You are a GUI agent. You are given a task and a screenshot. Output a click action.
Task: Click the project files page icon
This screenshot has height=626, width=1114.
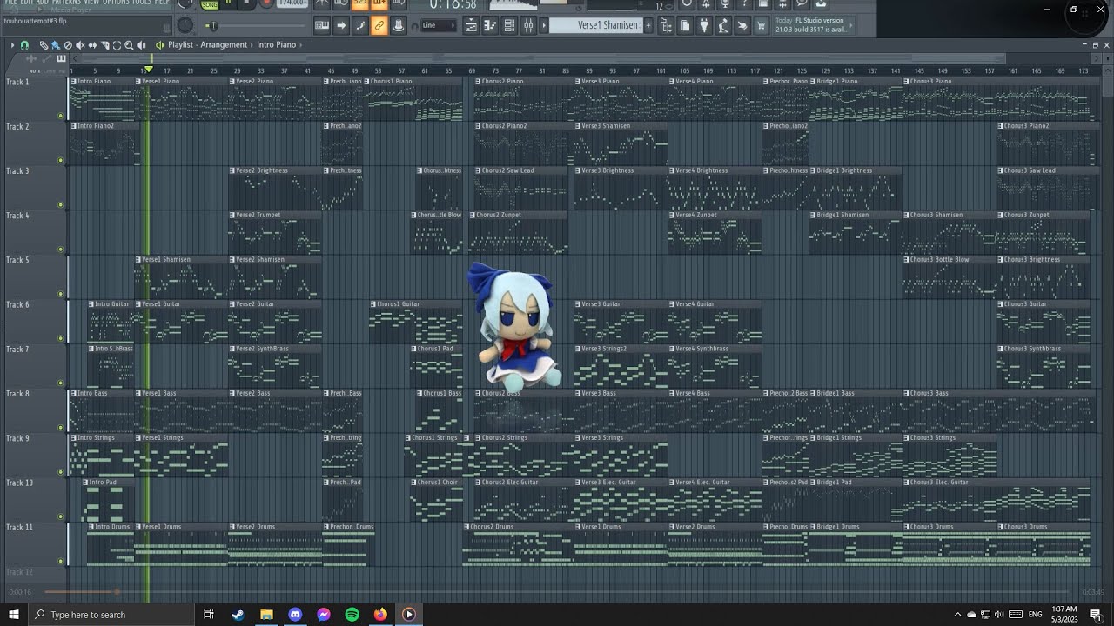click(x=685, y=25)
